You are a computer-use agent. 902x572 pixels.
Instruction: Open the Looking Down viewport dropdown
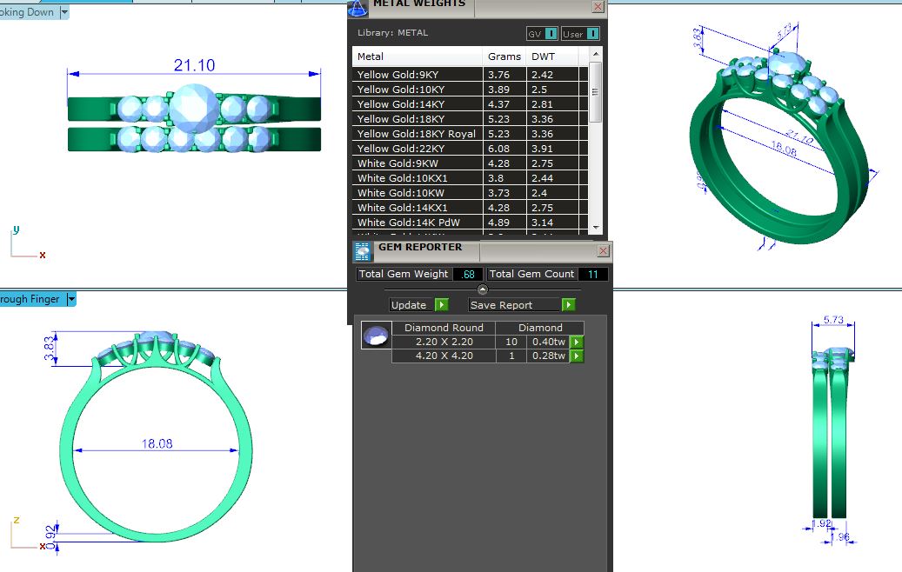(x=64, y=12)
